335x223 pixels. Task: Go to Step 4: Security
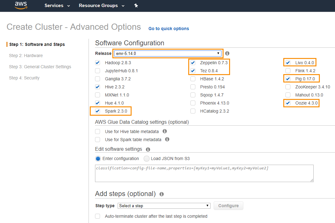[x=24, y=78]
